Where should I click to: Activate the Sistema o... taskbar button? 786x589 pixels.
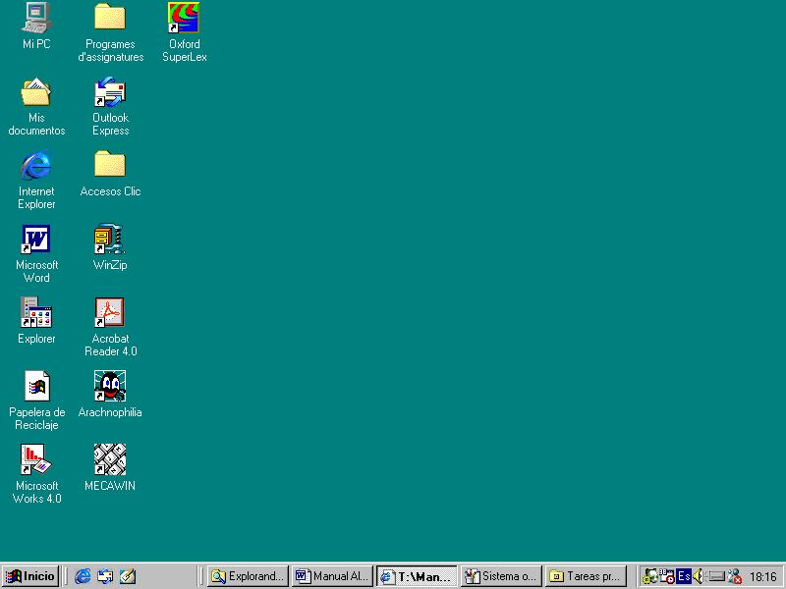(x=501, y=576)
